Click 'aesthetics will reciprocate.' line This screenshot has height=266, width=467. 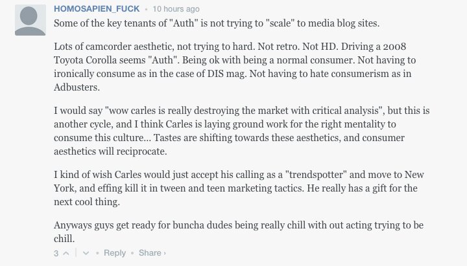point(110,151)
